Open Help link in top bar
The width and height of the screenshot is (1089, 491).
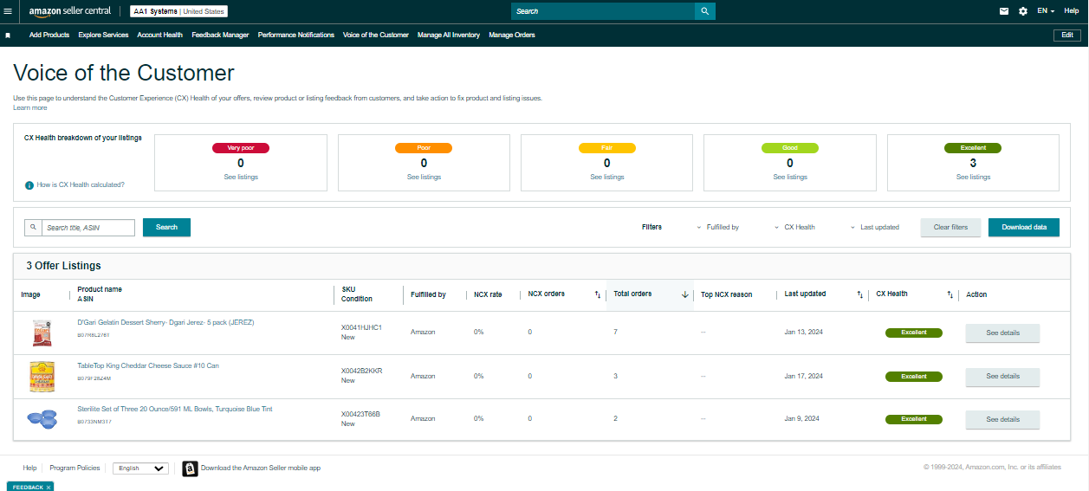coord(1072,11)
